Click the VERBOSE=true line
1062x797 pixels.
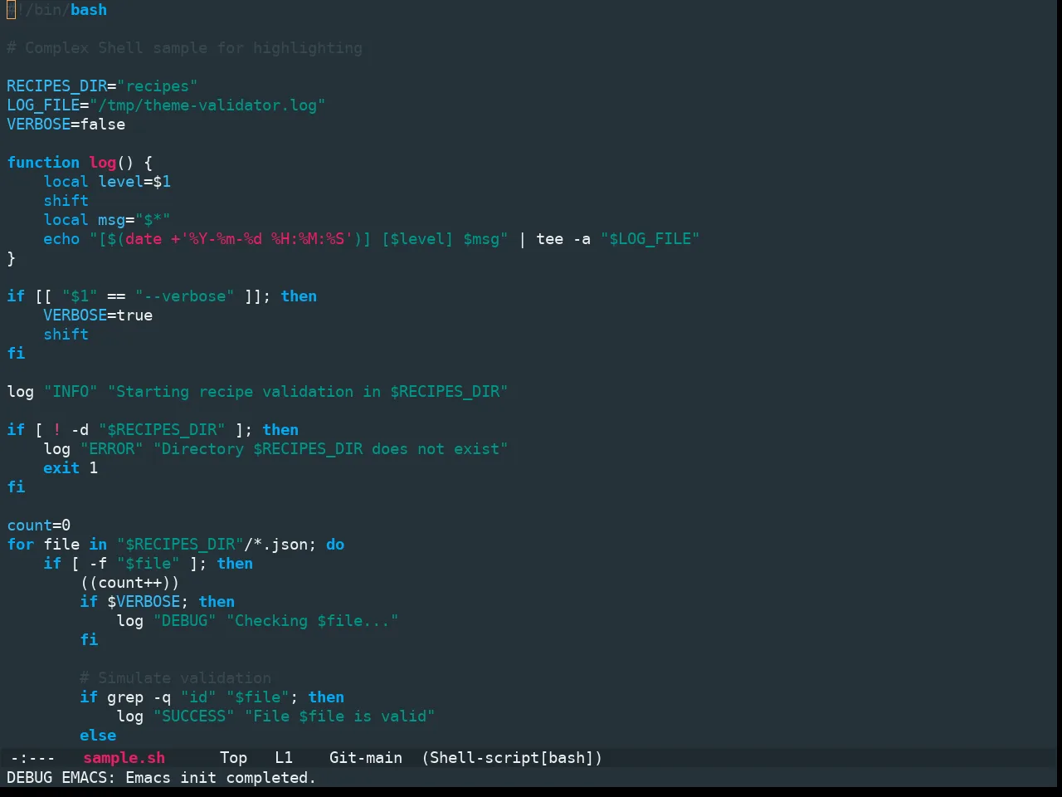(x=98, y=315)
